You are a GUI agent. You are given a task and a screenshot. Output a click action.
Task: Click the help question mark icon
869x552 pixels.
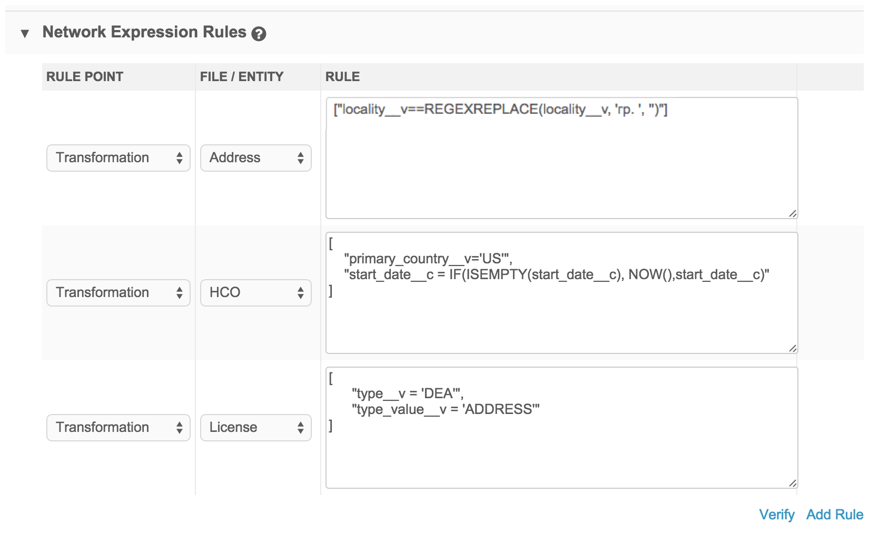[259, 34]
